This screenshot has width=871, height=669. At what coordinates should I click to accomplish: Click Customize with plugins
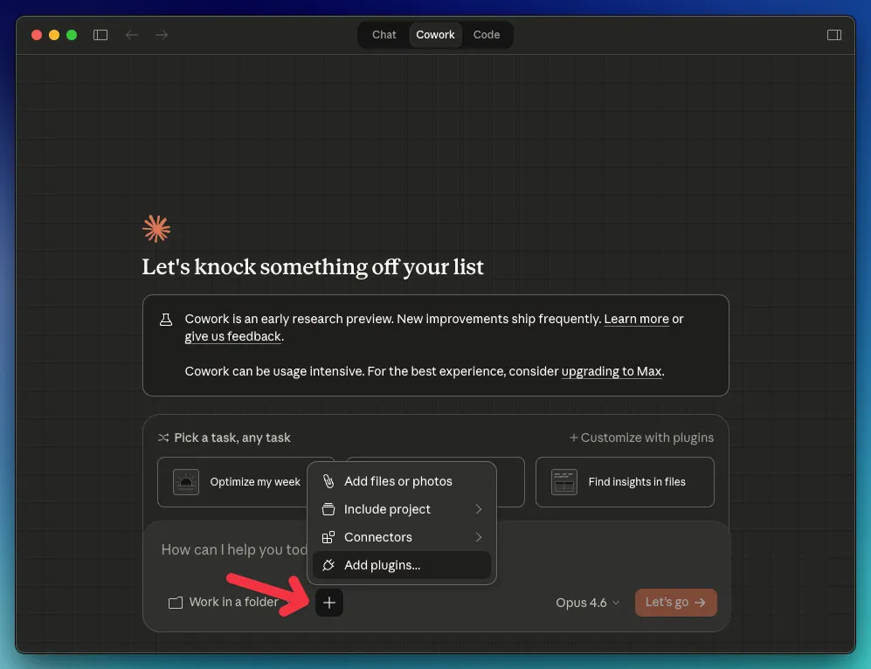click(x=641, y=438)
